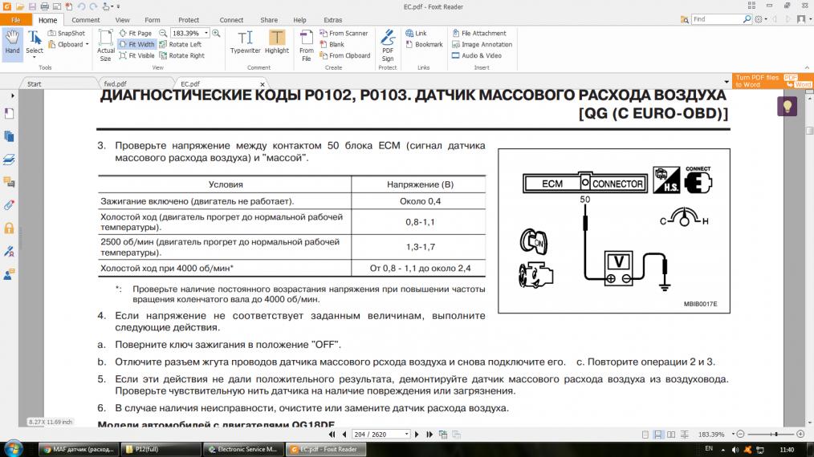Expand the left navigation panel arrow

point(13,95)
